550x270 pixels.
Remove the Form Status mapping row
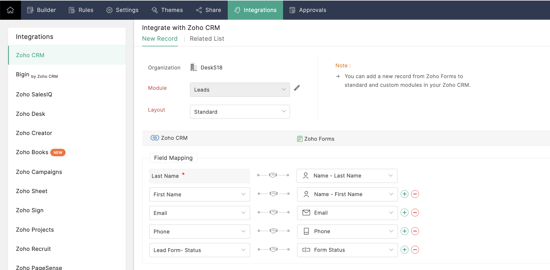[x=415, y=250]
